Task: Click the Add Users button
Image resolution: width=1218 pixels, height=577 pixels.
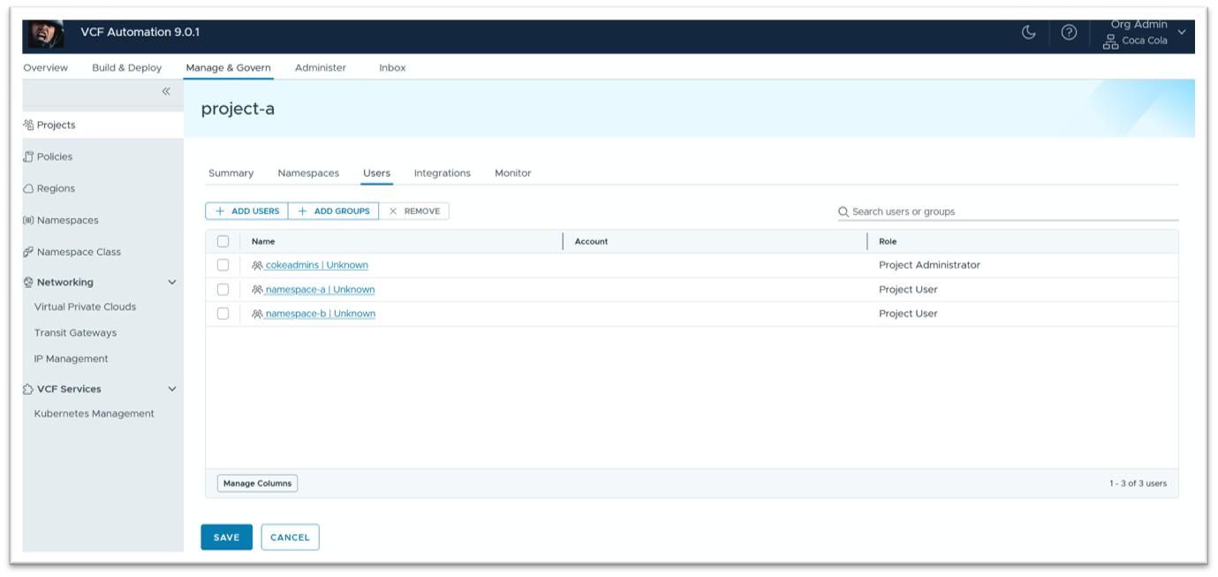Action: (x=246, y=211)
